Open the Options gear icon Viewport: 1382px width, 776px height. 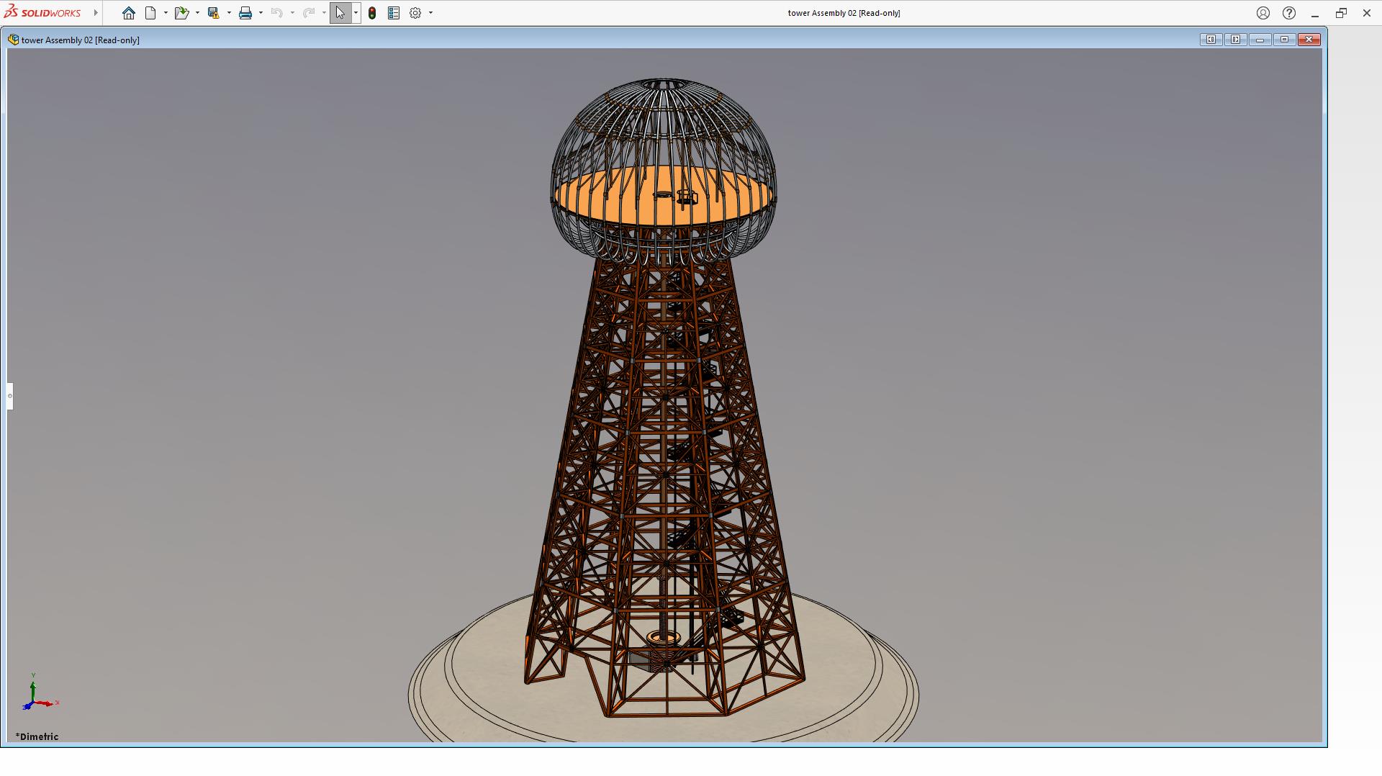click(415, 13)
